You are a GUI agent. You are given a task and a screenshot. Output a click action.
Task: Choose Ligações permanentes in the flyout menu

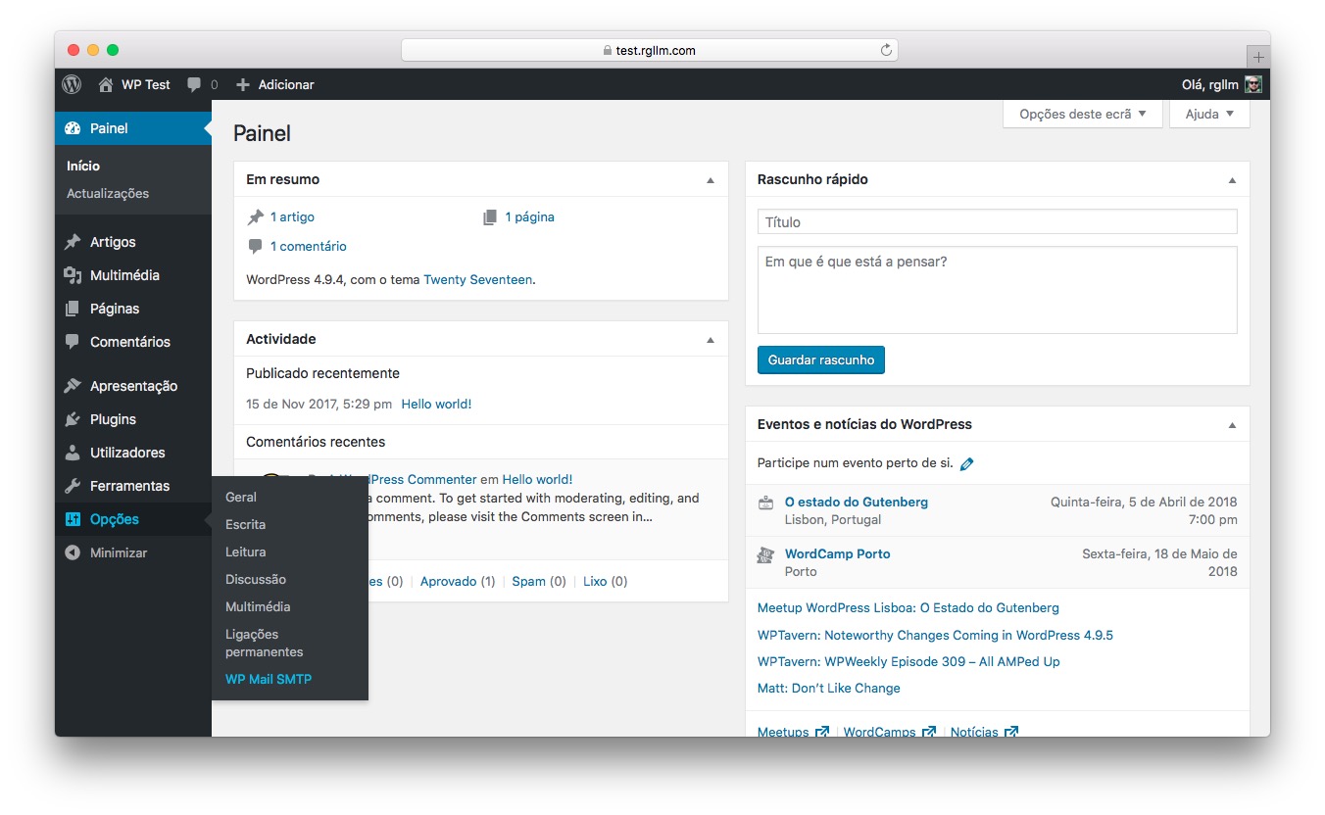pyautogui.click(x=264, y=643)
